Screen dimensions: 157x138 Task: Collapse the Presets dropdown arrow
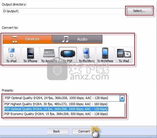pos(122,98)
